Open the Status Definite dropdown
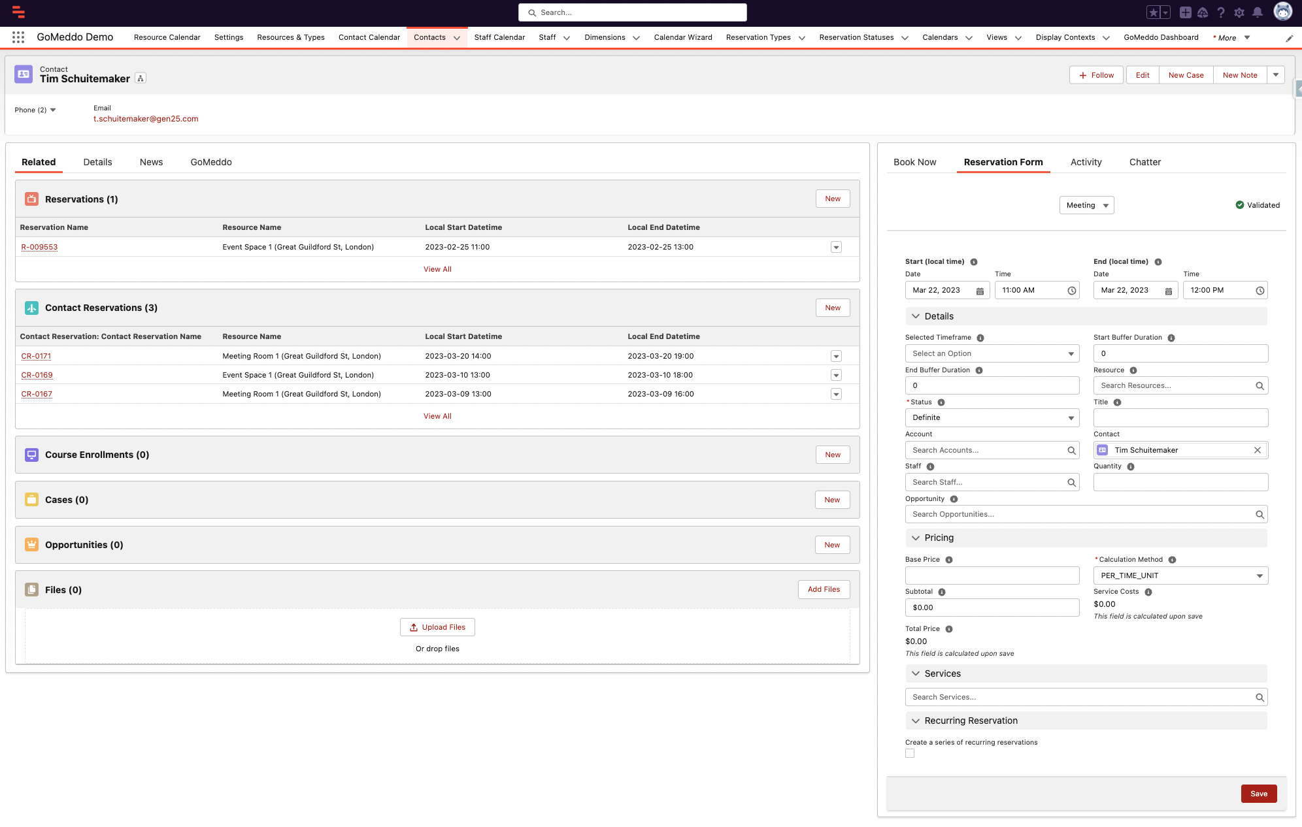 [x=992, y=418]
